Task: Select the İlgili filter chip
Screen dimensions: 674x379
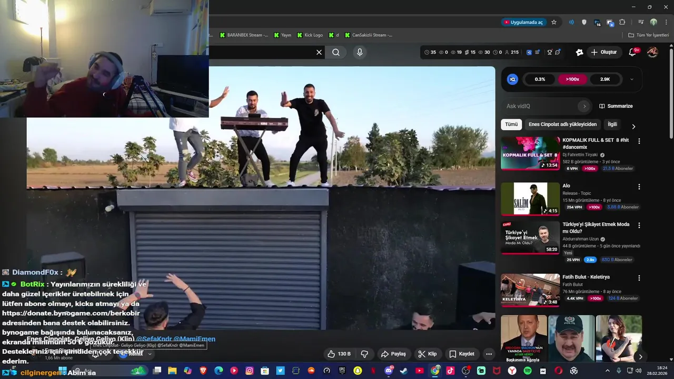Action: [x=612, y=124]
